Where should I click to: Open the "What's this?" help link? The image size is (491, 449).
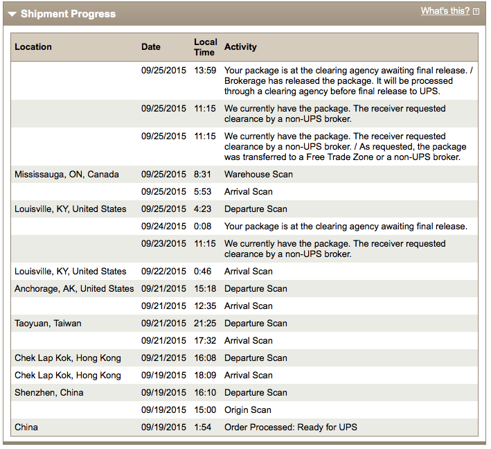pyautogui.click(x=445, y=11)
